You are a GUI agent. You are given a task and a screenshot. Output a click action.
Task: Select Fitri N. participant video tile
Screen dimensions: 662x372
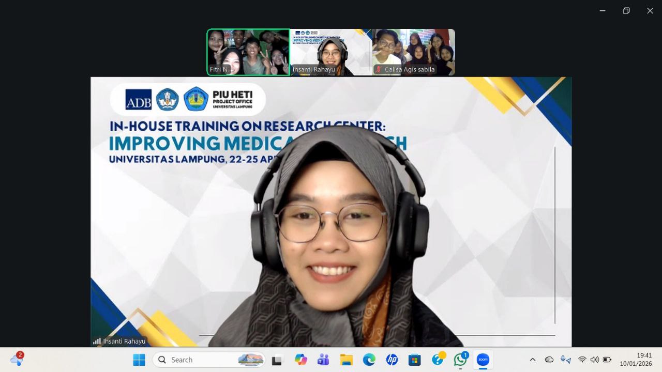pyautogui.click(x=248, y=52)
